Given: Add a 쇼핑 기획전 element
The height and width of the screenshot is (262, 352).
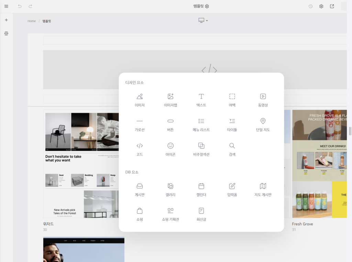Looking at the screenshot, I should click(170, 215).
